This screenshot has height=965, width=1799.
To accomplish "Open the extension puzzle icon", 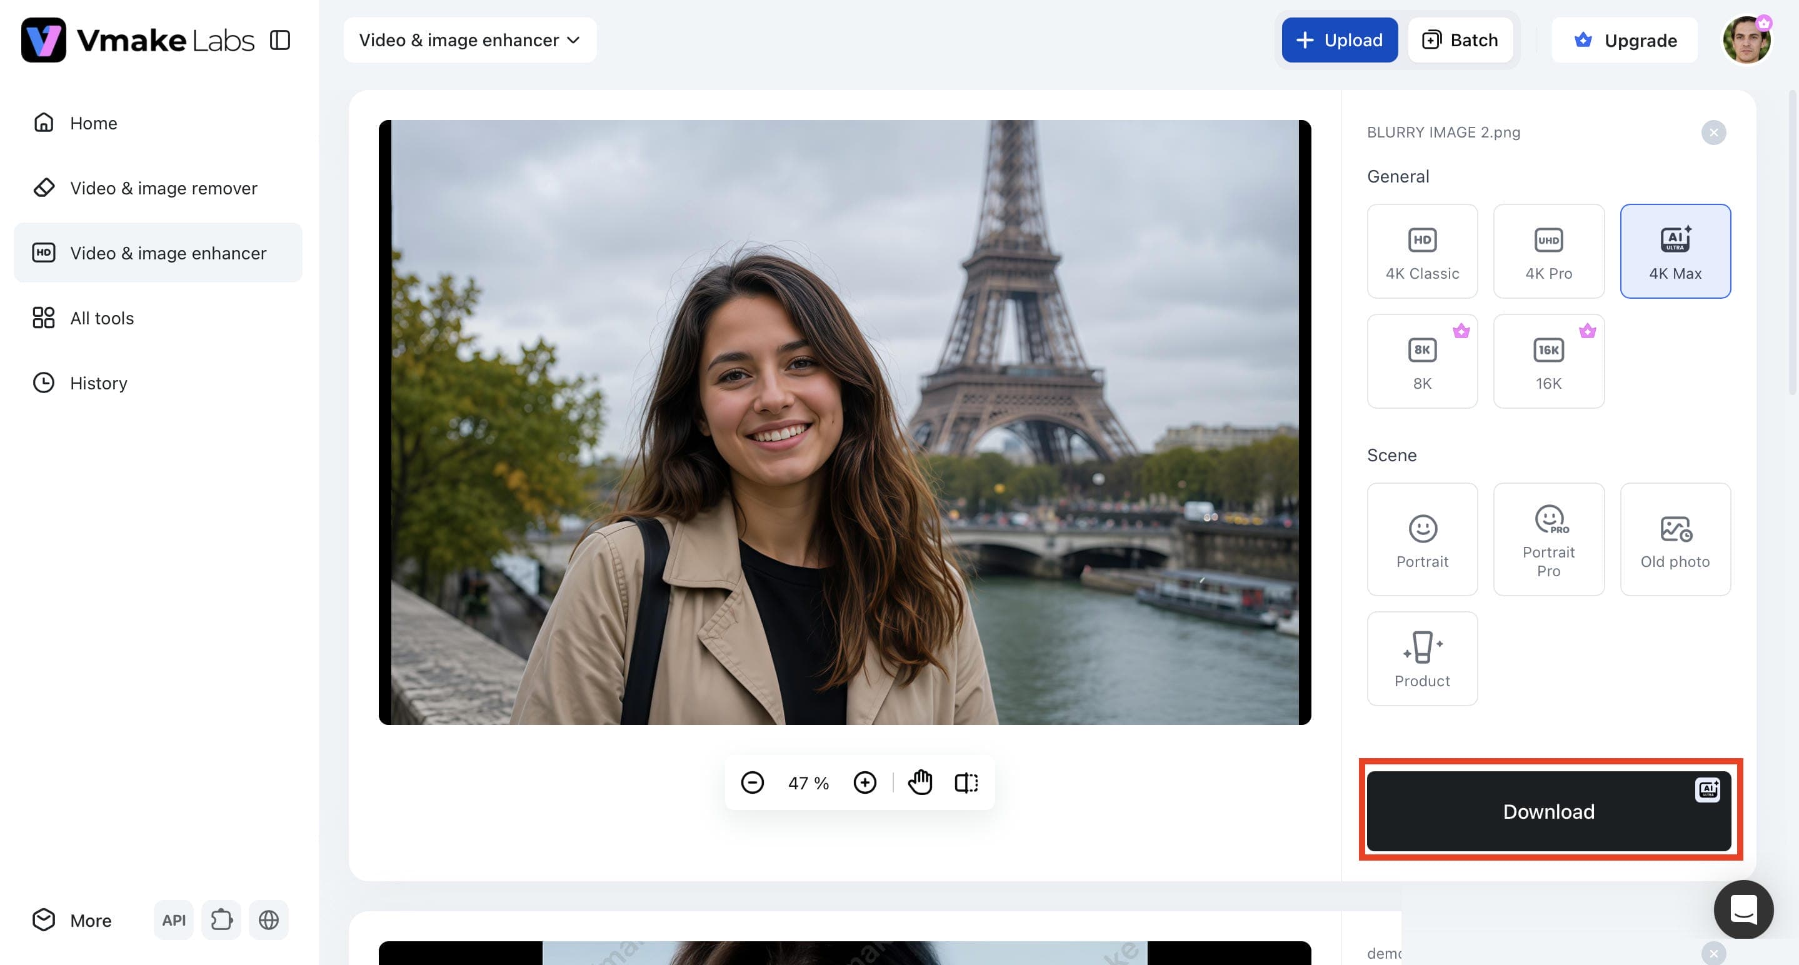I will 221,920.
